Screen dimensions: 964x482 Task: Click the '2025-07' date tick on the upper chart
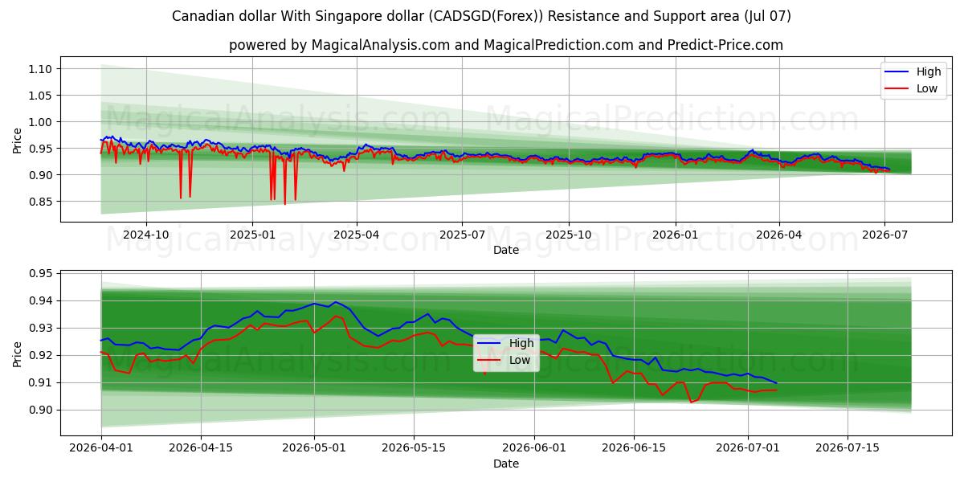coord(462,236)
